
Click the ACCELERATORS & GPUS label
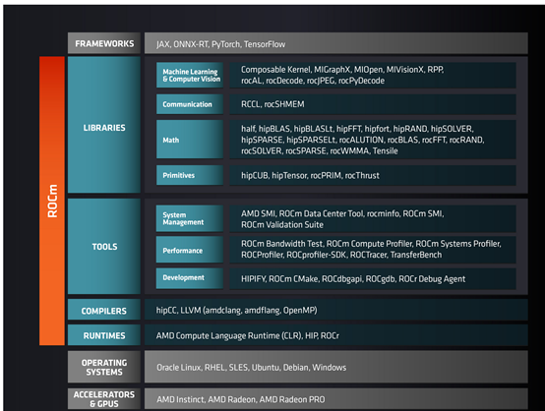pos(104,399)
